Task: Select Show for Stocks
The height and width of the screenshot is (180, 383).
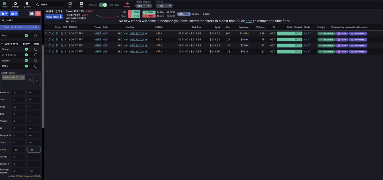Action: (26, 49)
